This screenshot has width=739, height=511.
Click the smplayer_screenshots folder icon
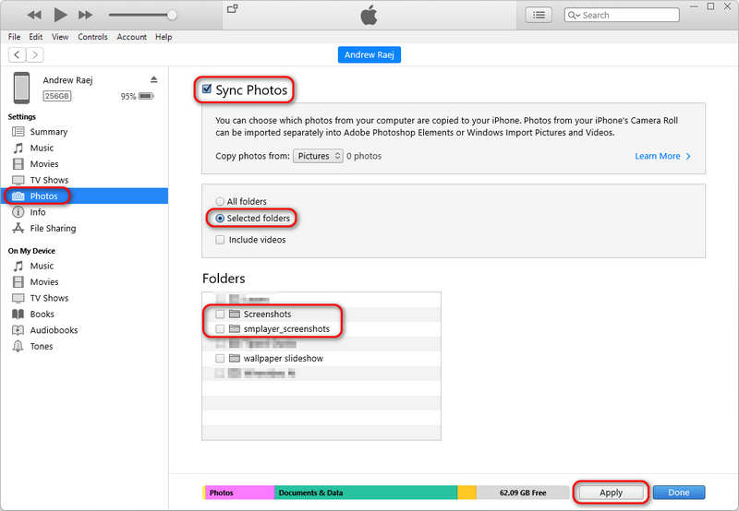[x=235, y=328]
